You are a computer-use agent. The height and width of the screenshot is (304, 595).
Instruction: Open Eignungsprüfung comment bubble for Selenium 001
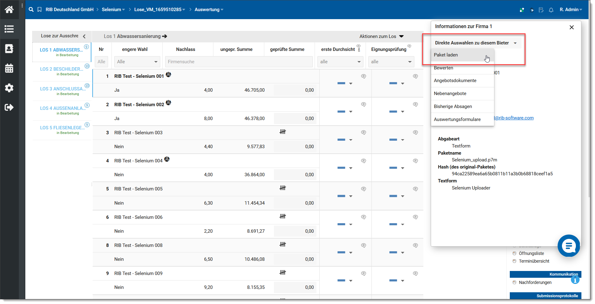(x=416, y=76)
